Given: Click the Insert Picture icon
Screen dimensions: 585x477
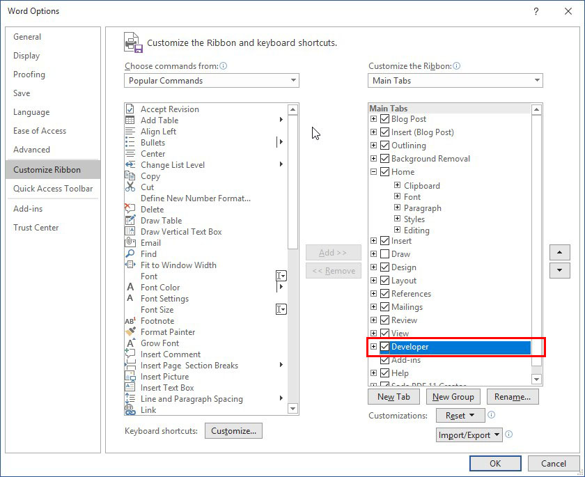Looking at the screenshot, I should [x=130, y=376].
